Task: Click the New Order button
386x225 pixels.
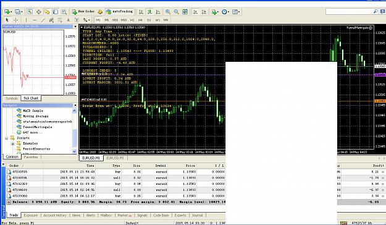Action: tap(83, 12)
